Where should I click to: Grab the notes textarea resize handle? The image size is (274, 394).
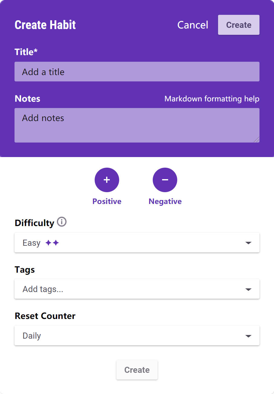(257, 140)
